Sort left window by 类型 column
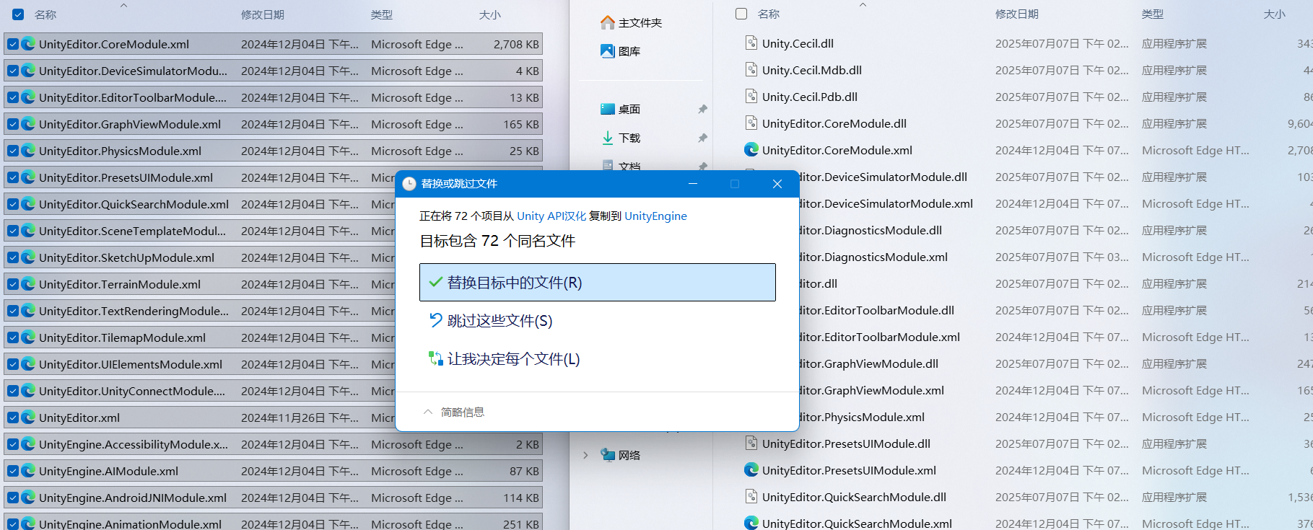1313x530 pixels. (382, 14)
